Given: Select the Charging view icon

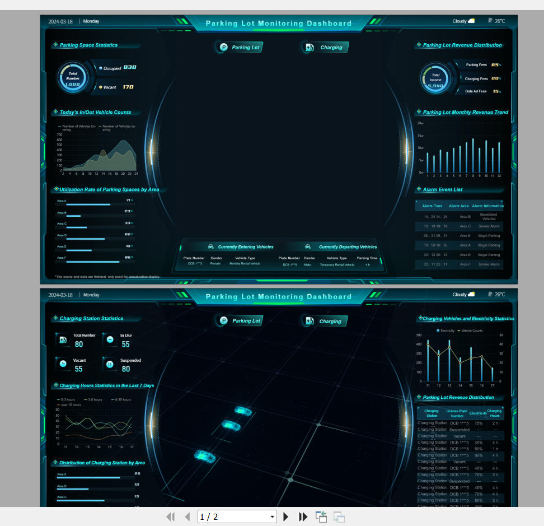Looking at the screenshot, I should click(x=308, y=48).
